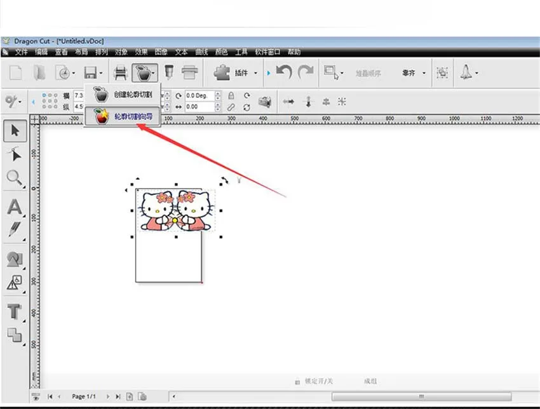Open dropdown arrow beside wrench icon

[x=20, y=102]
